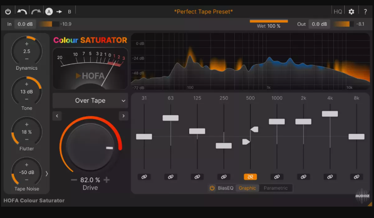Redo the last undone change

36,11
